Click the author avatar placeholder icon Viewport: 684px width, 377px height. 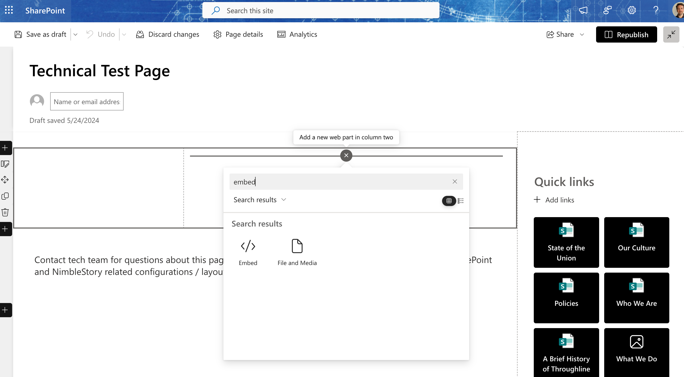pyautogui.click(x=37, y=101)
